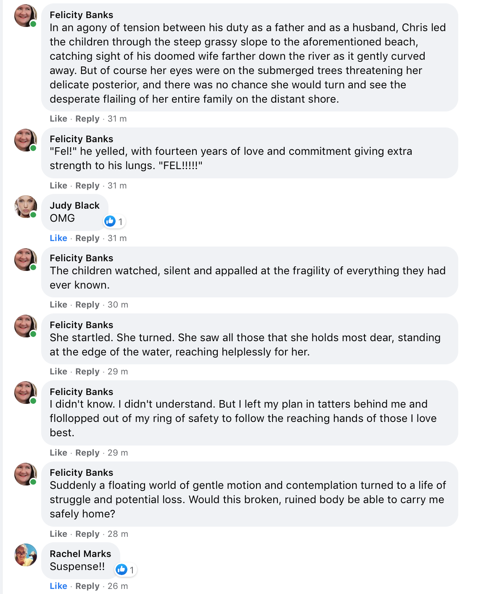This screenshot has height=594, width=486.
Task: Reply to Rachel Marks' Suspense comment
Action: point(87,586)
